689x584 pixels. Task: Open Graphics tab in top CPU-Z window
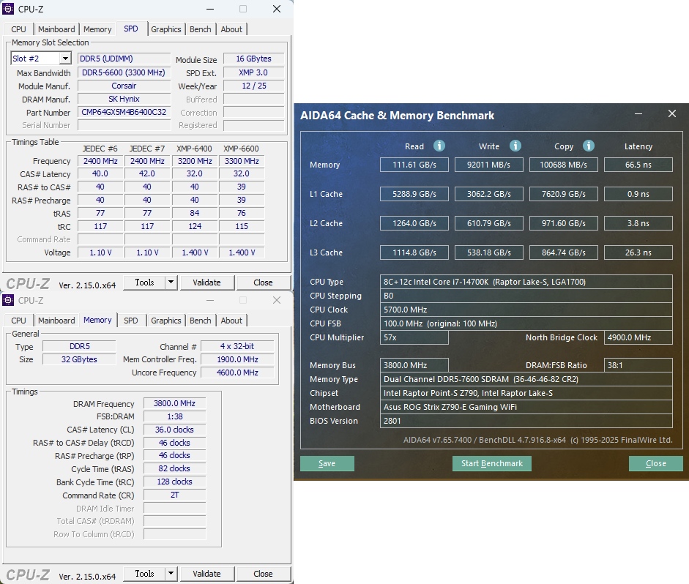click(x=166, y=29)
